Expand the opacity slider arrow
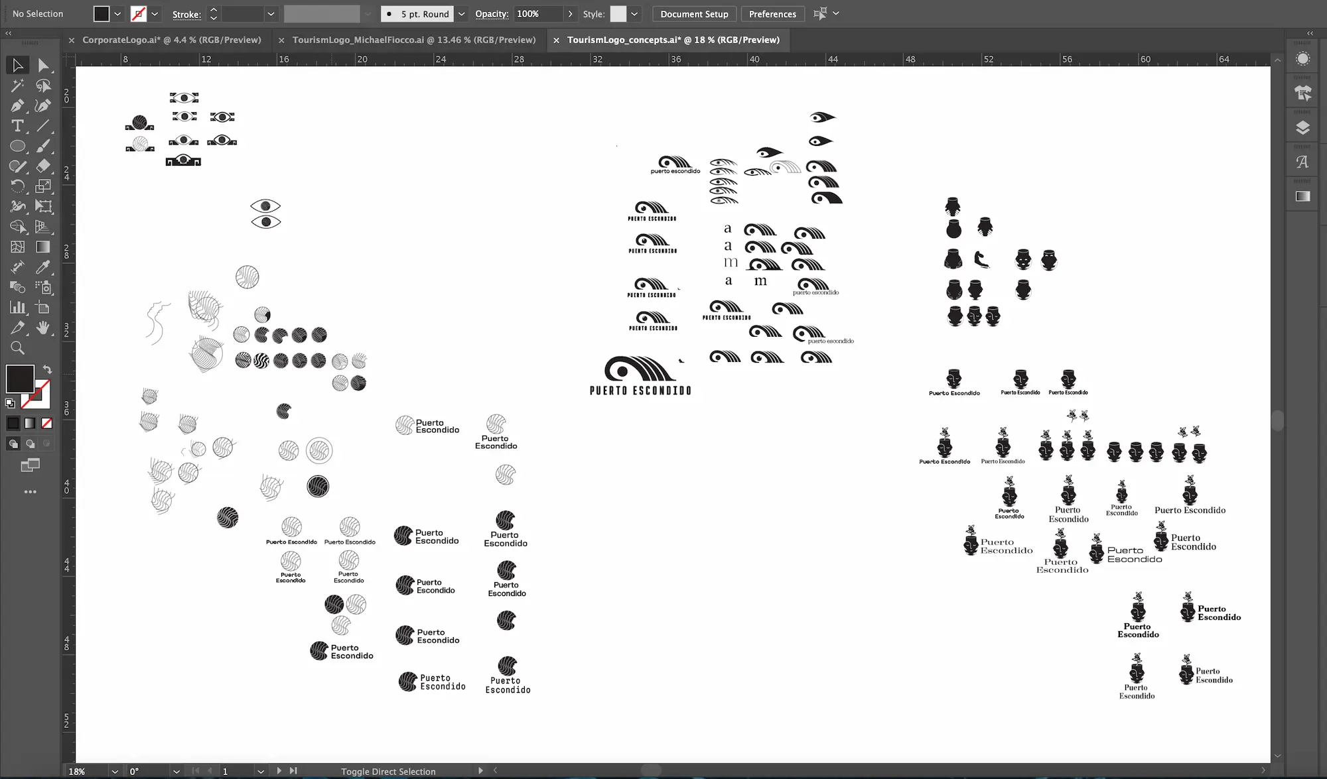 click(570, 14)
